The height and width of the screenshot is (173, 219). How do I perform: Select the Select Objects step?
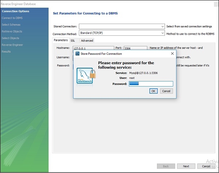pos(11,38)
